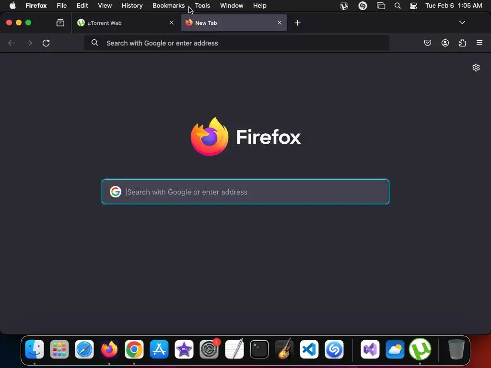Screen dimensions: 491x368
Task: Reload the current page
Action: tap(46, 43)
